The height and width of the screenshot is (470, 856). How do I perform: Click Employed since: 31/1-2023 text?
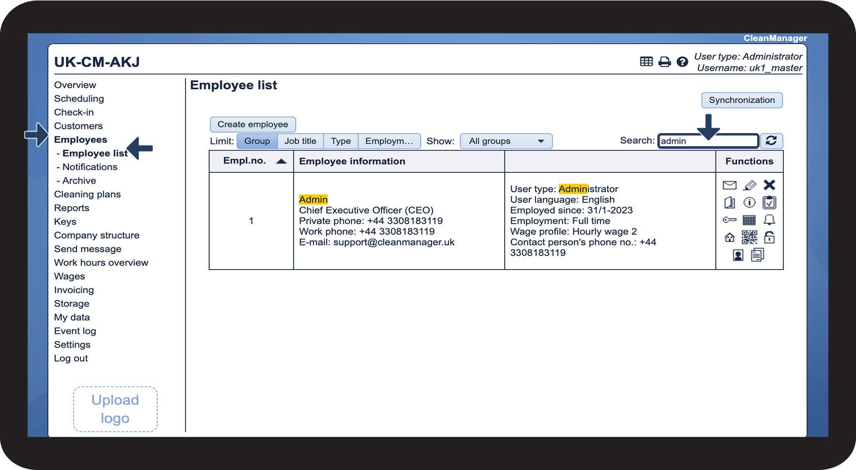tap(572, 210)
